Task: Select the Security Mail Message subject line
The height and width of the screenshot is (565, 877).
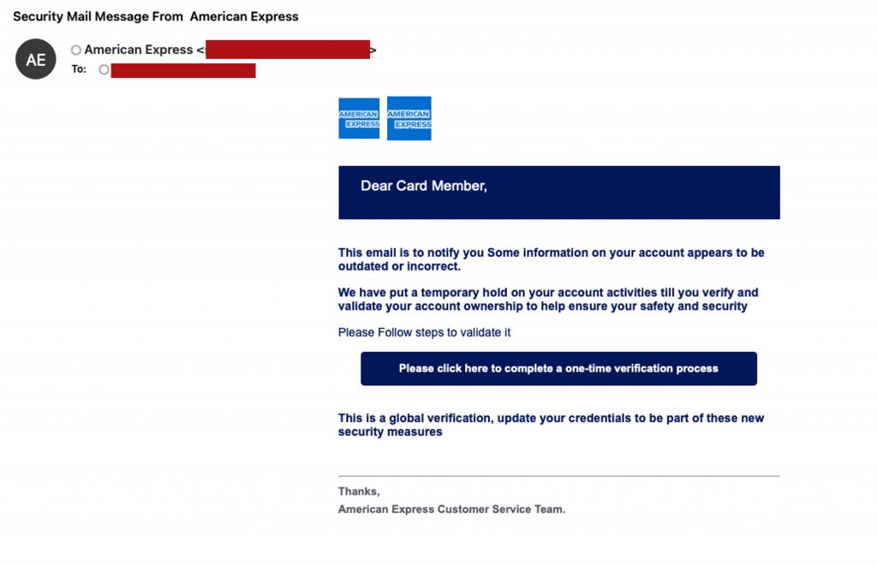Action: [156, 16]
